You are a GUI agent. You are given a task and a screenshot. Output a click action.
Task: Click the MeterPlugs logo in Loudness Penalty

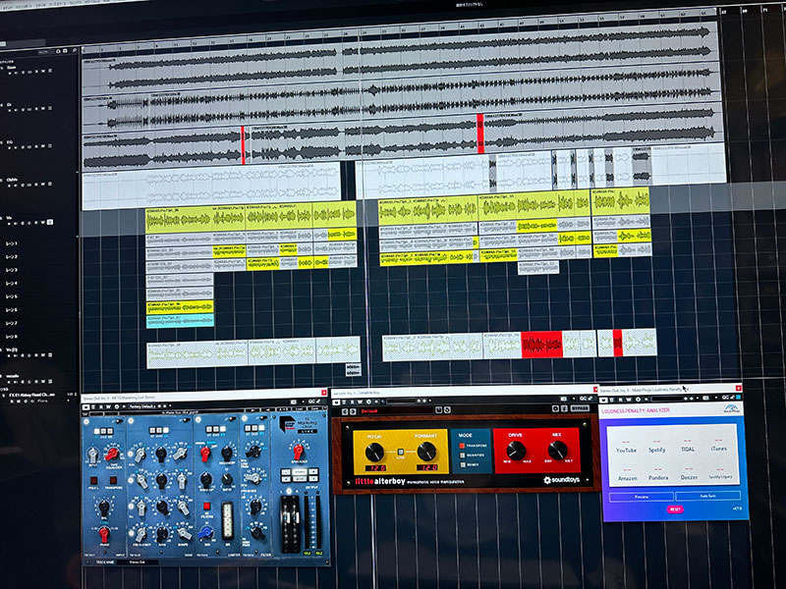click(x=730, y=408)
